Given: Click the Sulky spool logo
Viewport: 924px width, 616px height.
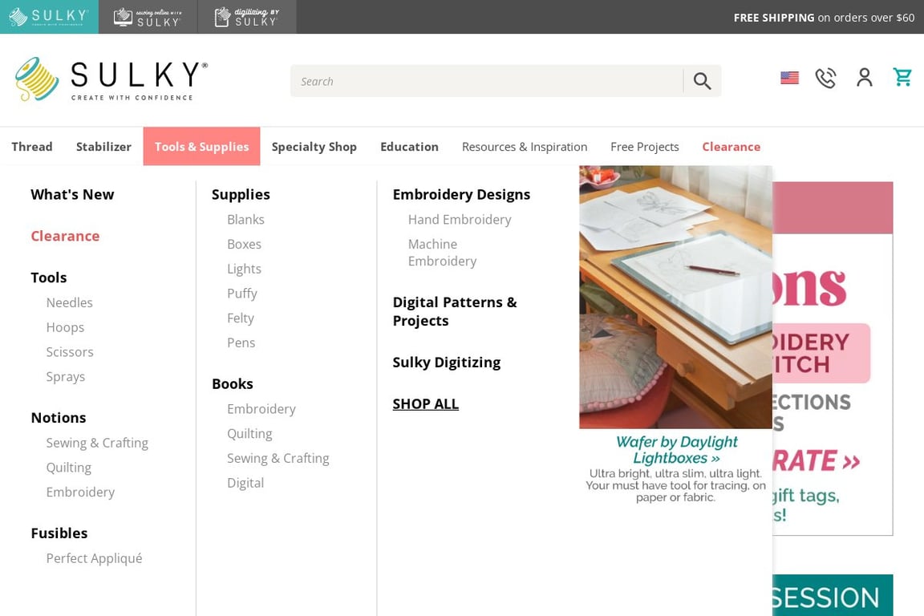Looking at the screenshot, I should (111, 79).
